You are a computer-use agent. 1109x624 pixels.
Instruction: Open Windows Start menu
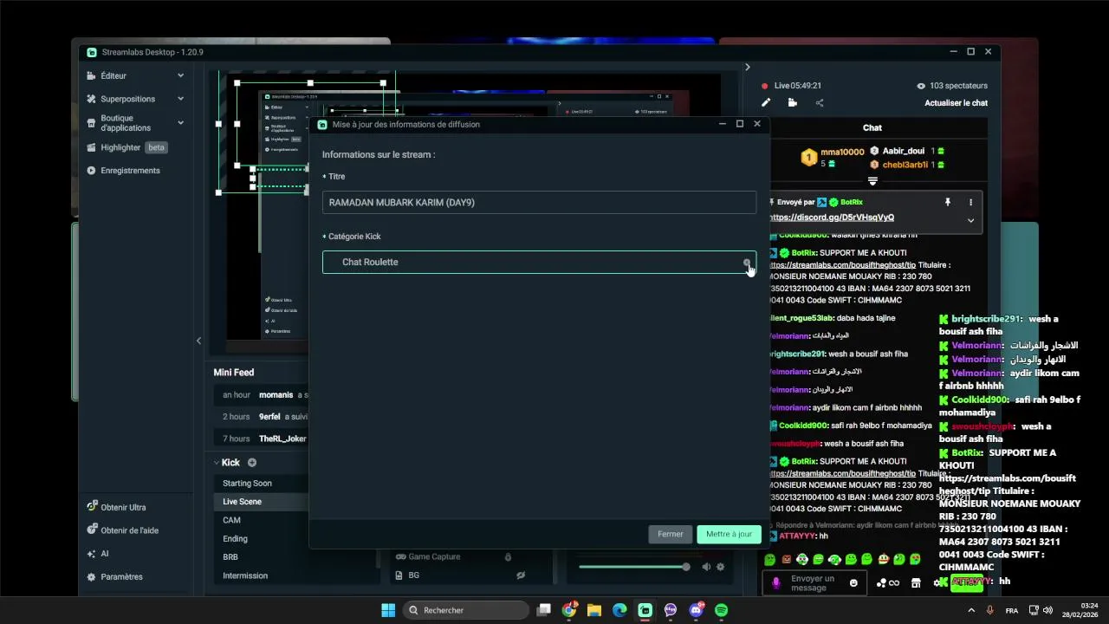388,610
